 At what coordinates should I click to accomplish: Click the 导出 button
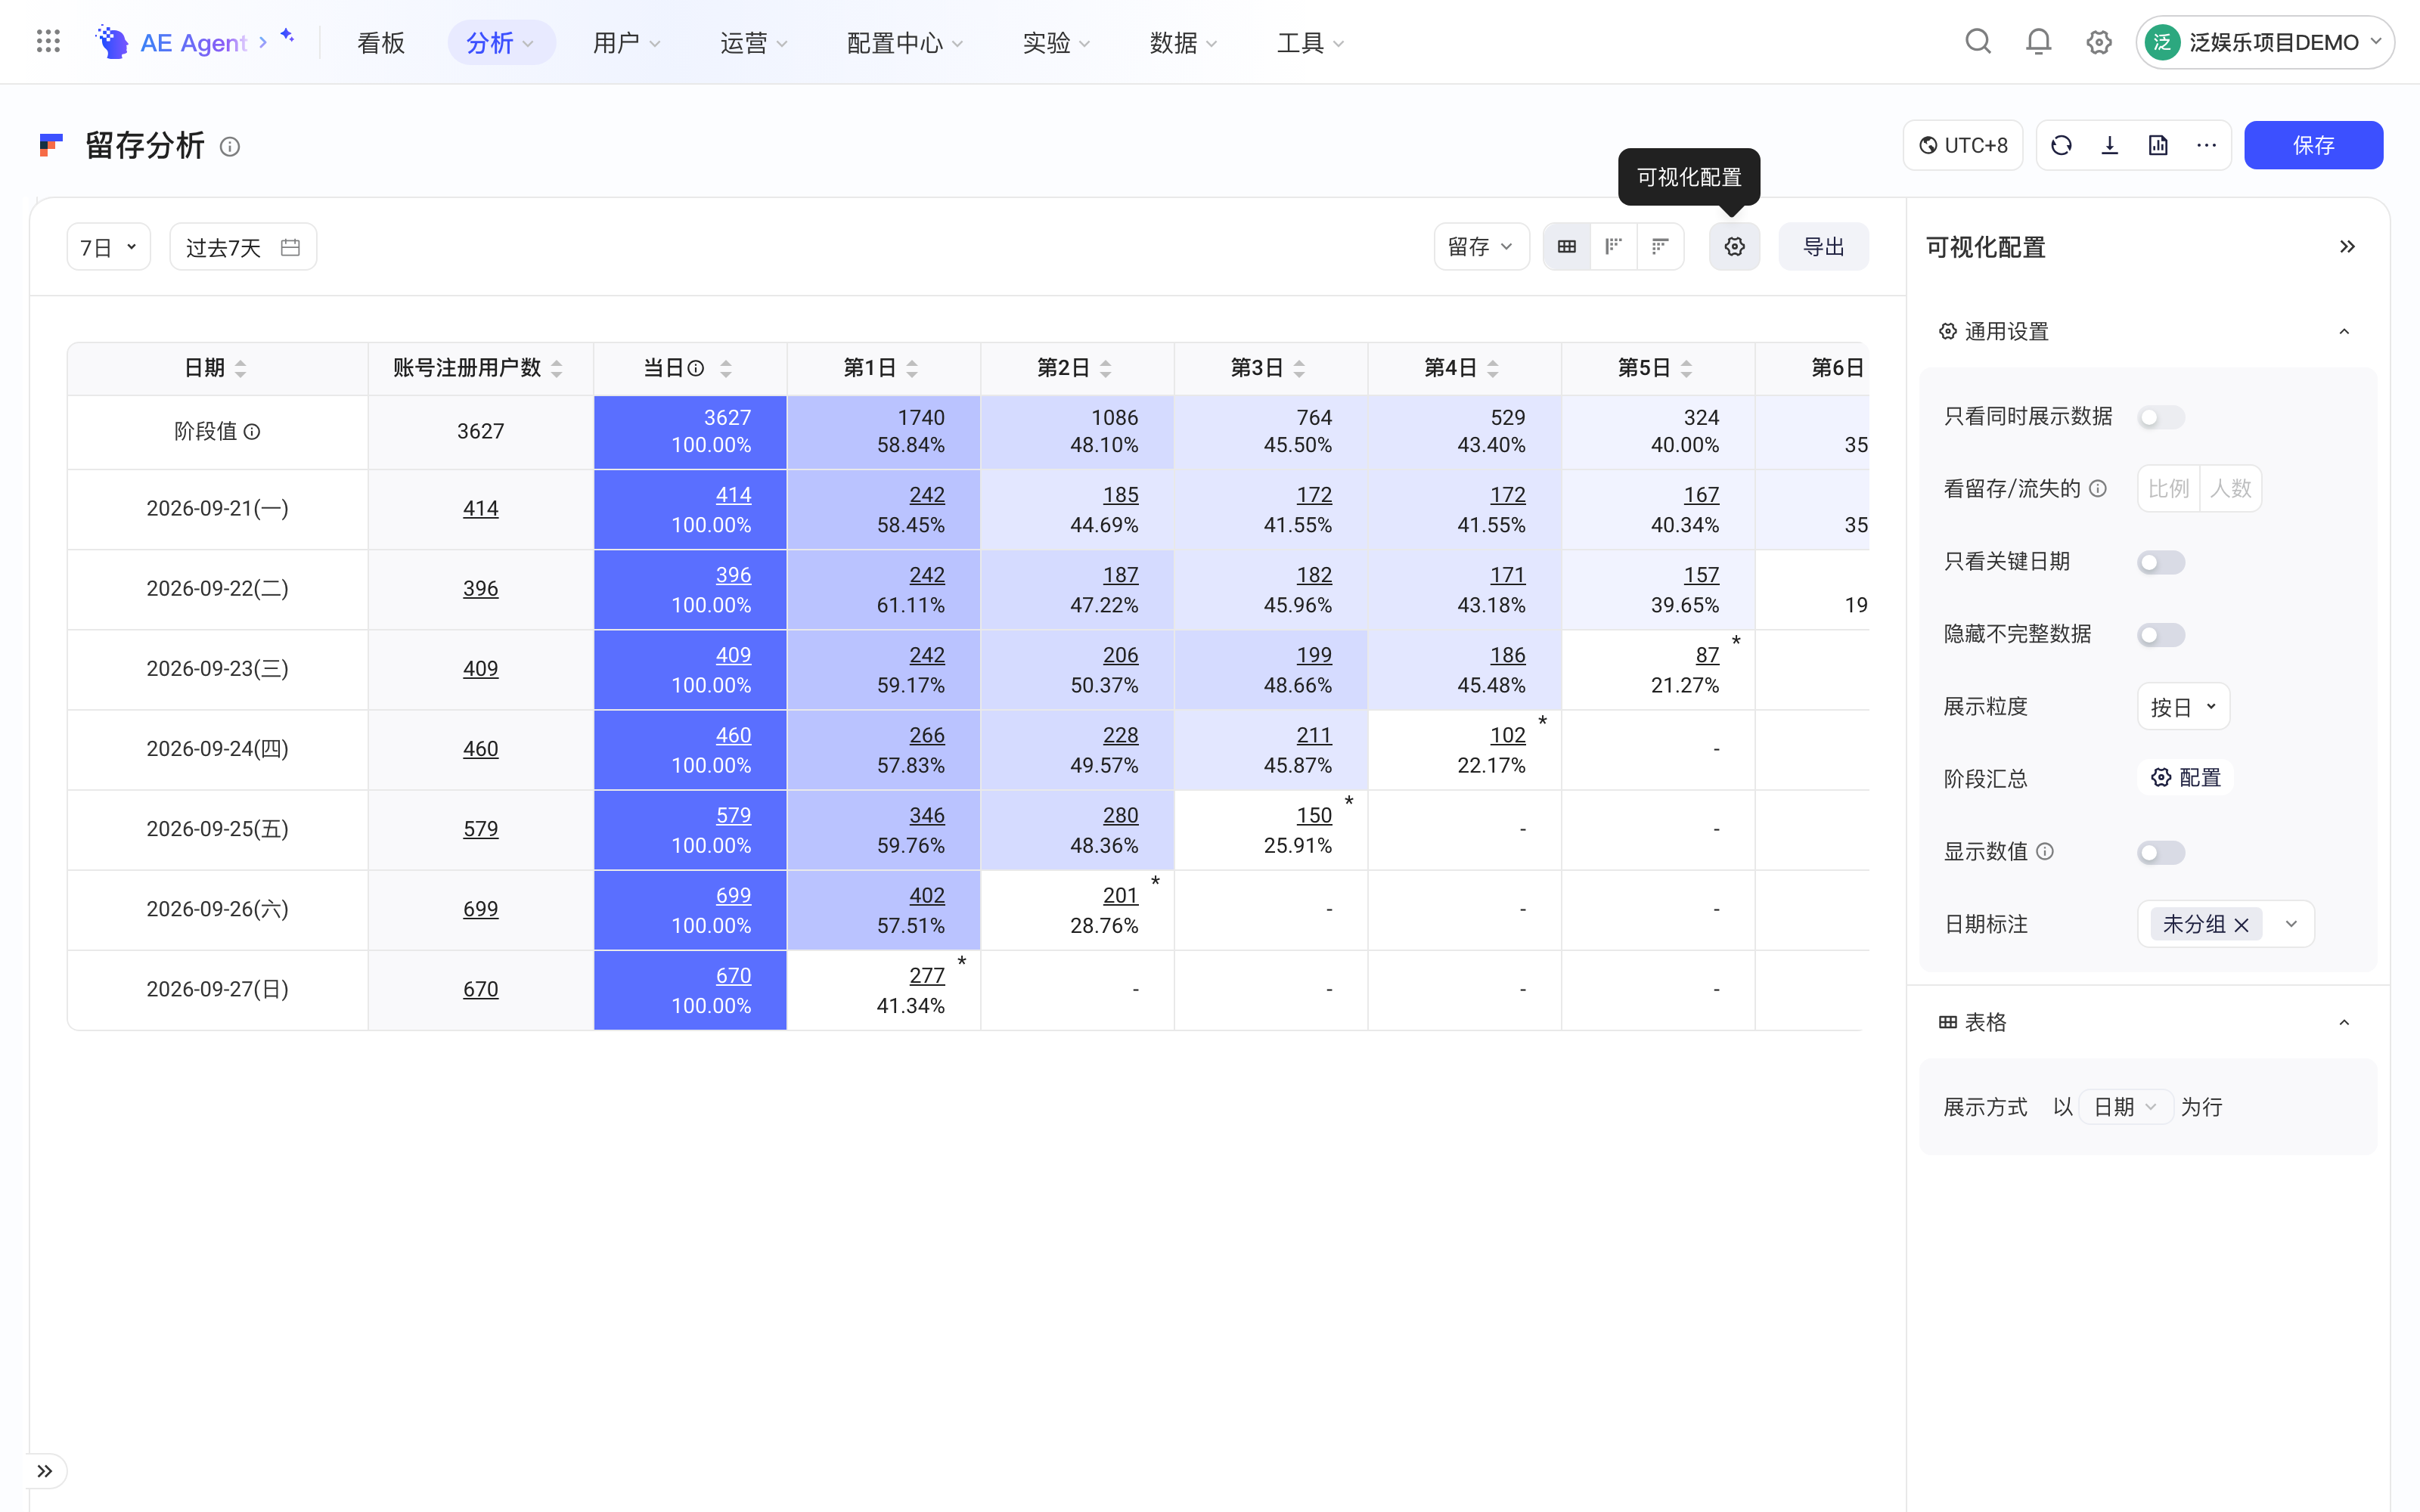click(1823, 247)
